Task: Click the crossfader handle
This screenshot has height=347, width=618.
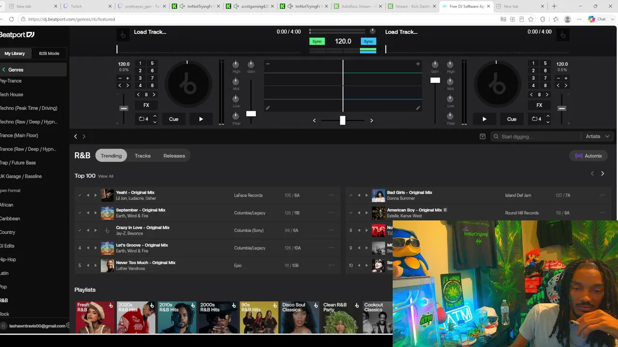Action: pos(342,120)
